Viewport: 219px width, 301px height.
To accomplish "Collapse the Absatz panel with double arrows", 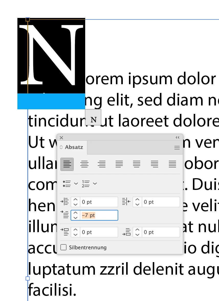I will tap(178, 137).
